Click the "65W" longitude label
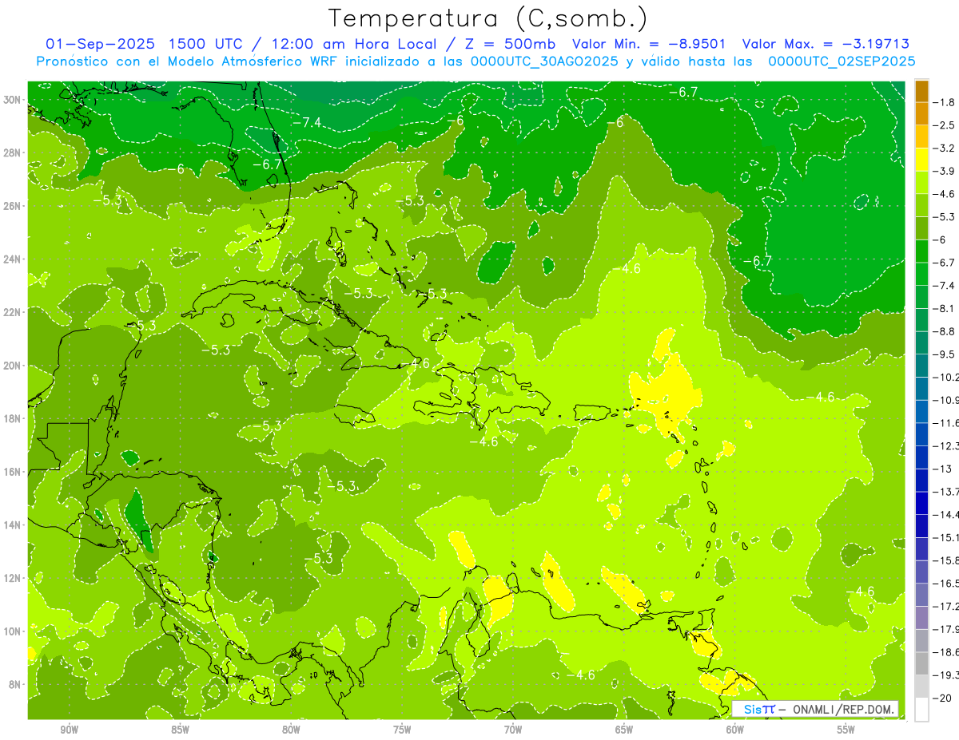Viewport: 959px width, 740px height. pyautogui.click(x=624, y=730)
